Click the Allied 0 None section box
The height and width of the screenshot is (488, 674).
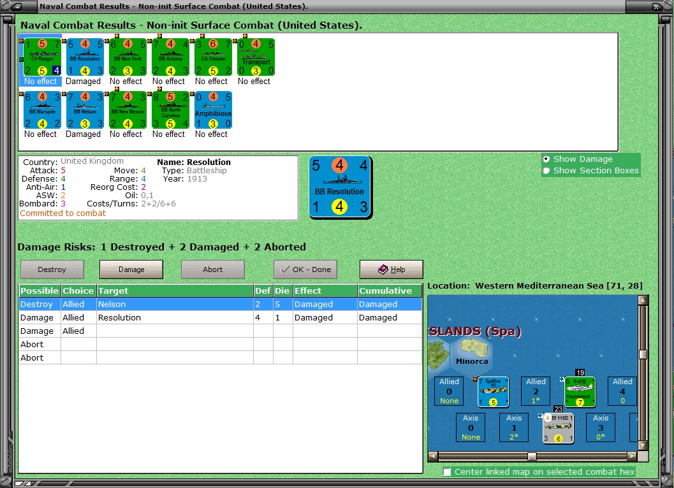(449, 391)
